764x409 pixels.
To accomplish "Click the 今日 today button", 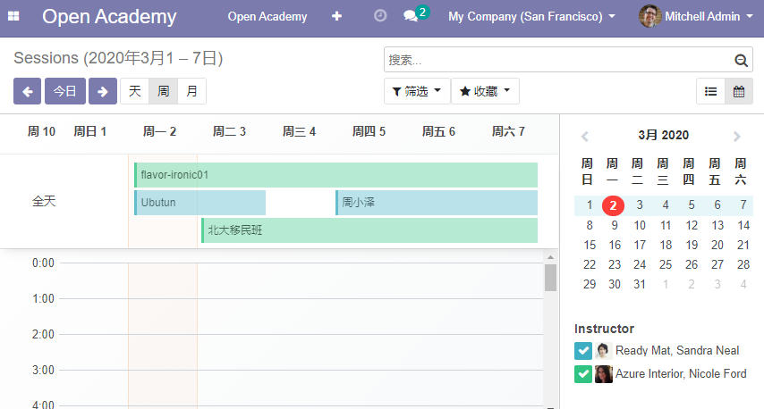I will (x=65, y=91).
